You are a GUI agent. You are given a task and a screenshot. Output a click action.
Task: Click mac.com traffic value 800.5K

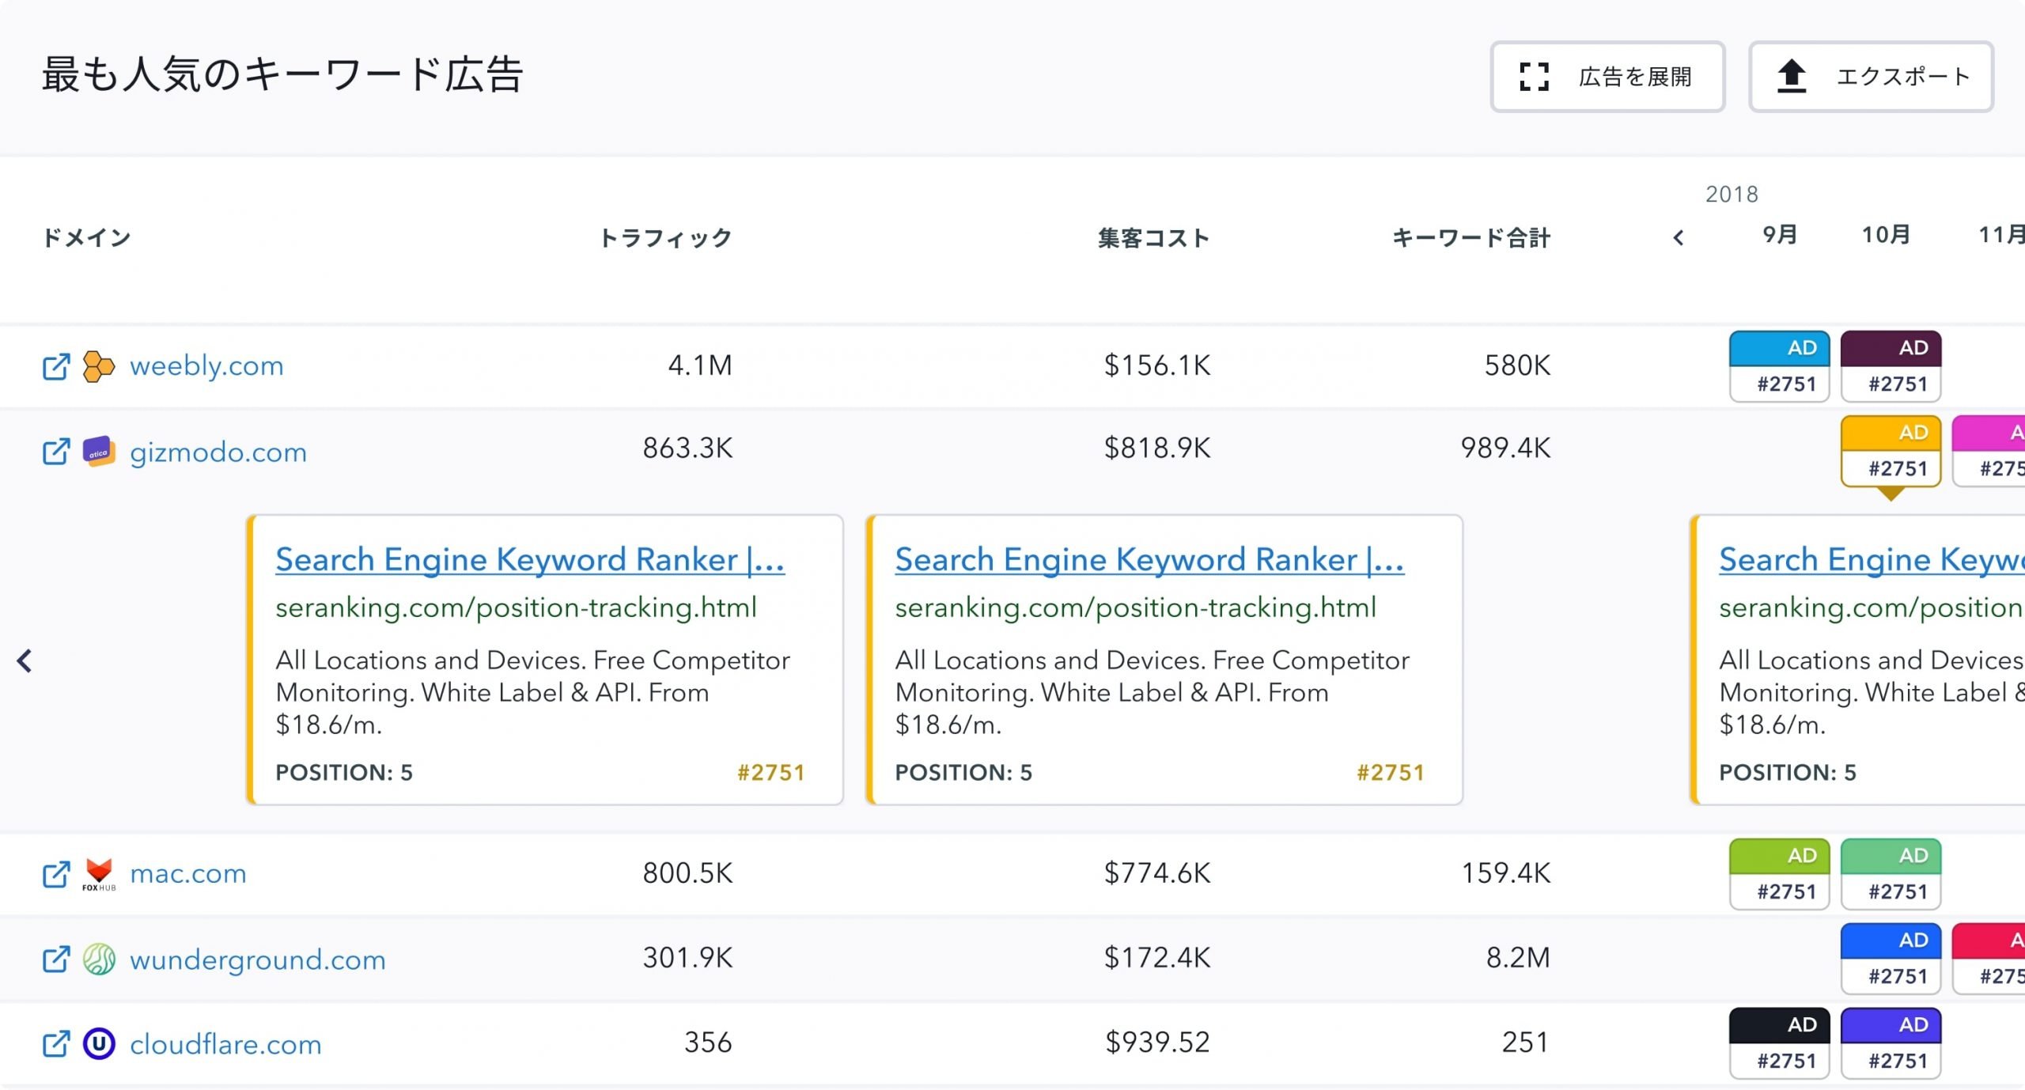(687, 873)
